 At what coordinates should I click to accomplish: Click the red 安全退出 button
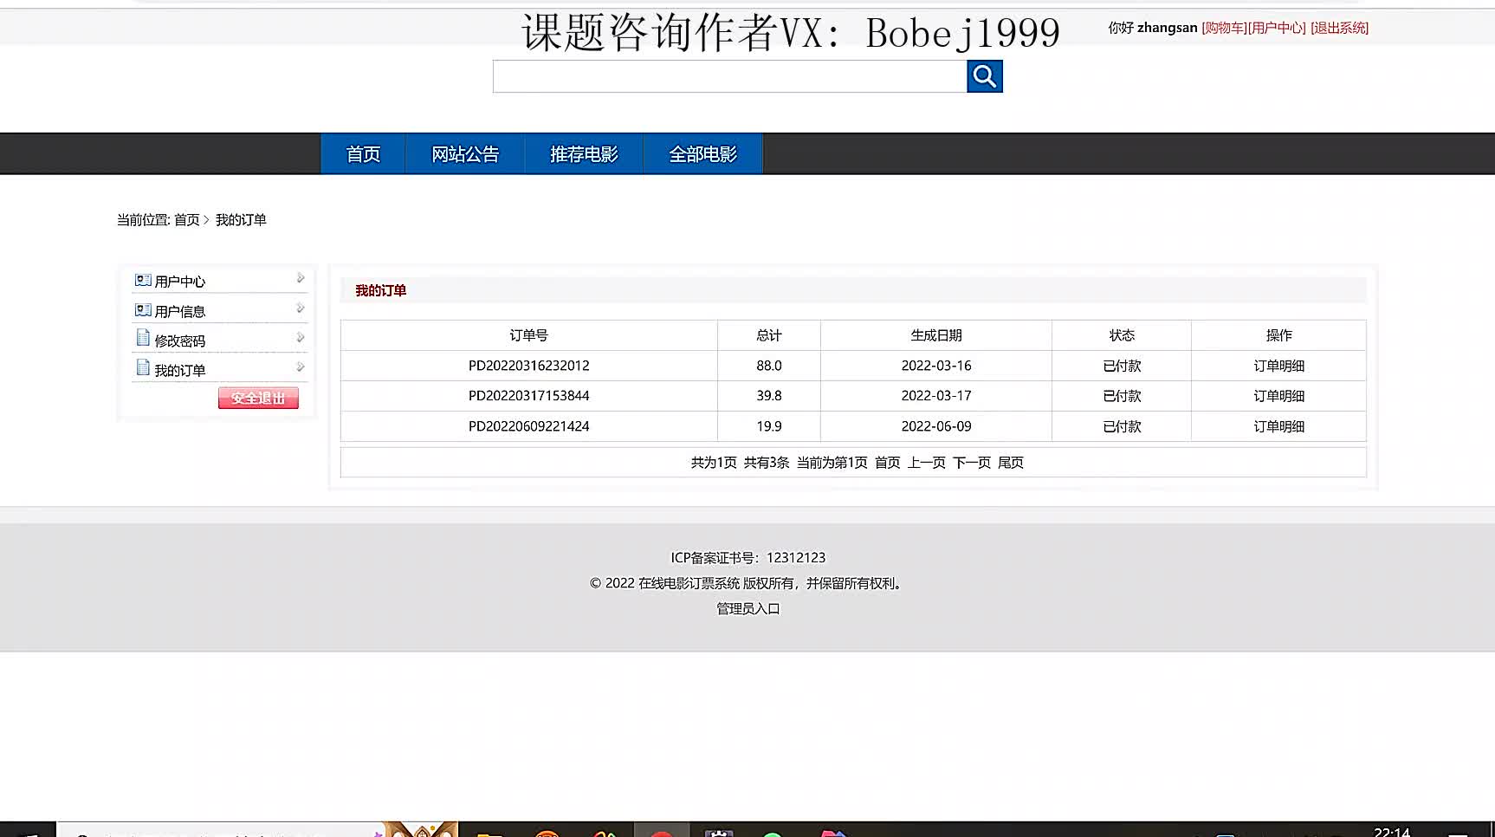(258, 398)
